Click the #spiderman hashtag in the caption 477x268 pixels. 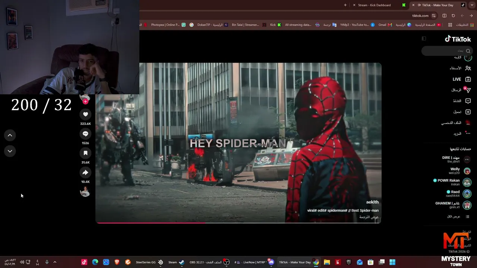tap(337, 211)
